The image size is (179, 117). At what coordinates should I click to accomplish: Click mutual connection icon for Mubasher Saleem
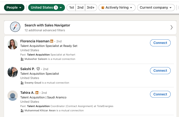pos(22,59)
